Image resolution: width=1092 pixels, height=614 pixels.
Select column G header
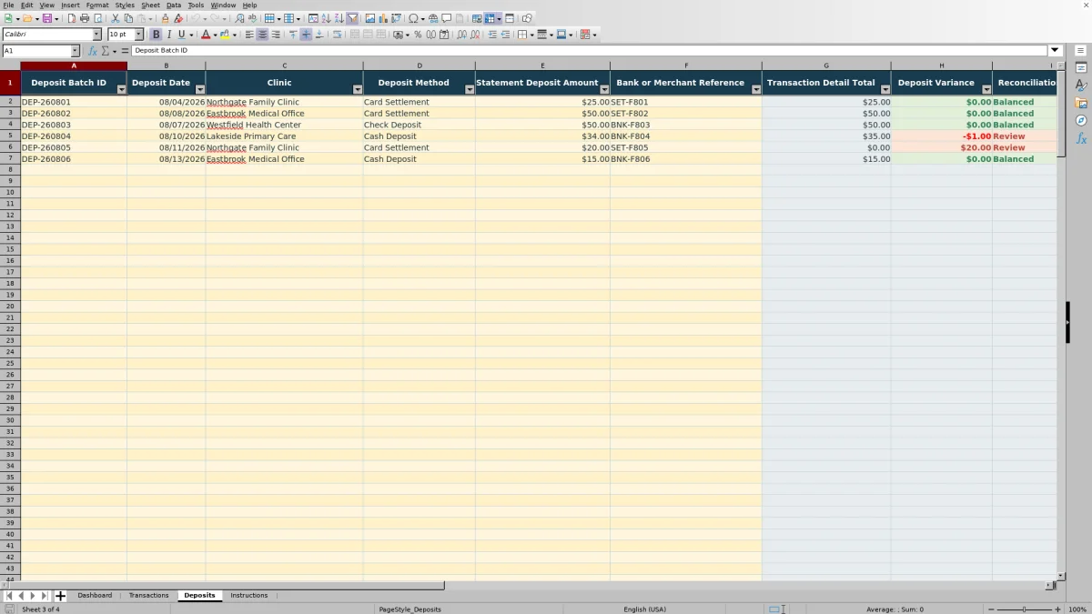(x=826, y=65)
